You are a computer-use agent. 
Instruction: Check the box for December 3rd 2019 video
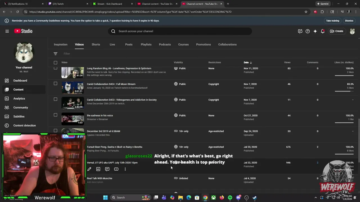click(55, 130)
